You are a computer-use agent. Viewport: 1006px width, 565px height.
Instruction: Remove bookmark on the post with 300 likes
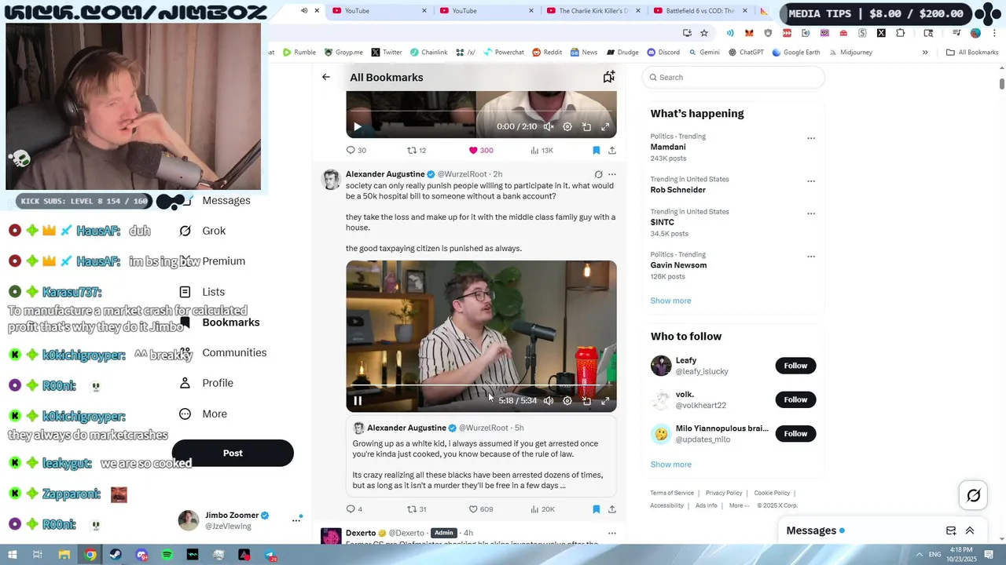coord(596,150)
